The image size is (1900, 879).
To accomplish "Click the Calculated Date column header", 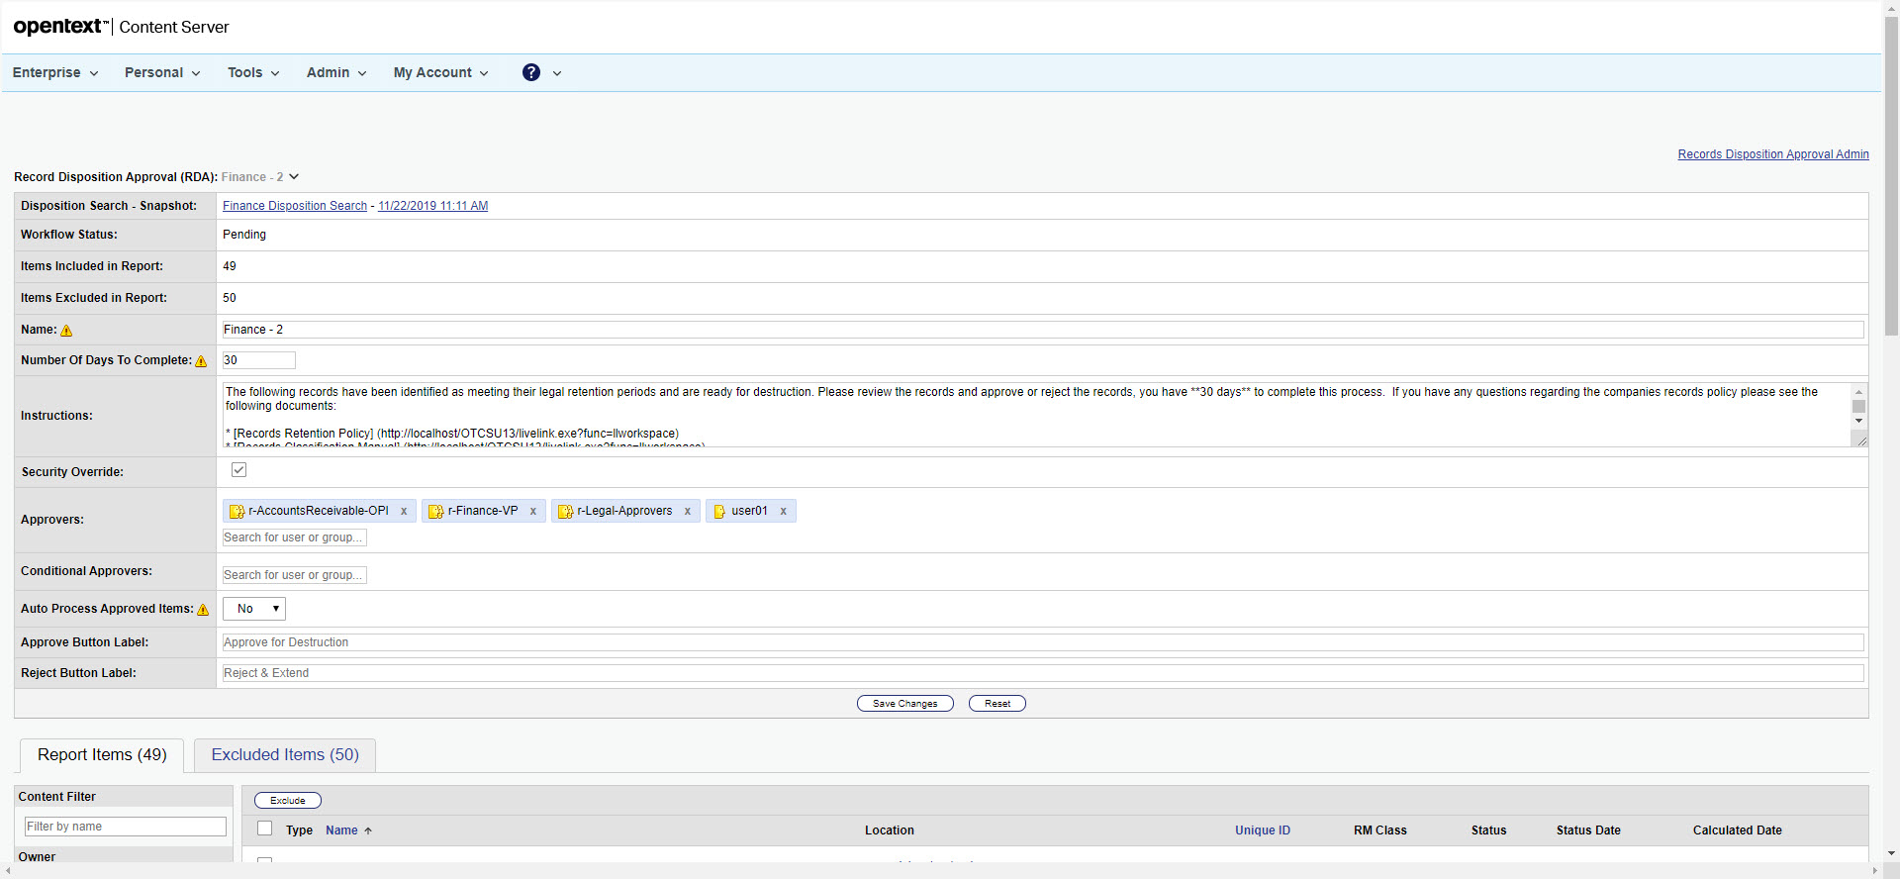I will click(x=1738, y=830).
